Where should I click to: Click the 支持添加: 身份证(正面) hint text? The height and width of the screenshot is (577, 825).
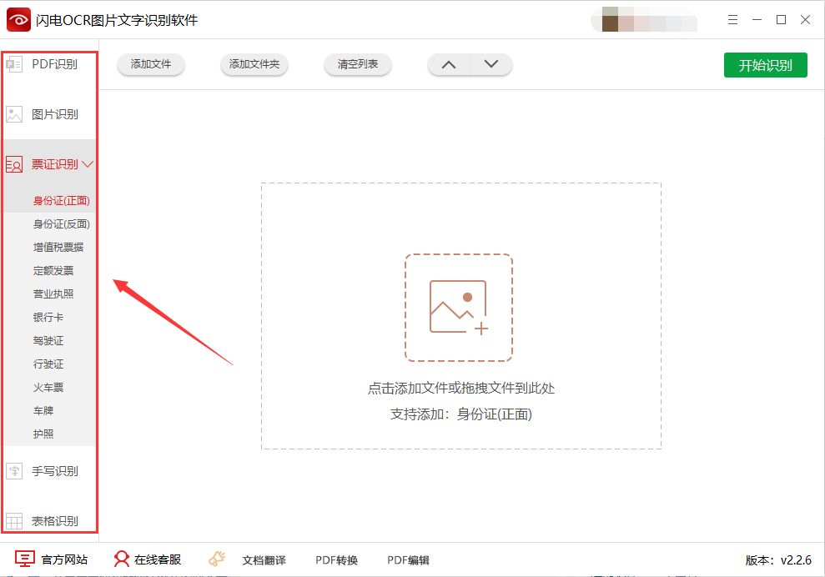(x=461, y=414)
